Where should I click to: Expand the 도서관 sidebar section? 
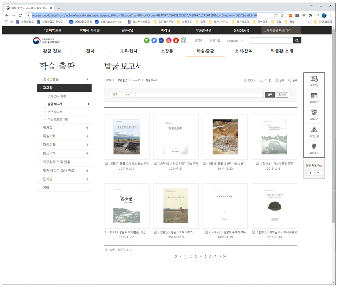point(87,179)
